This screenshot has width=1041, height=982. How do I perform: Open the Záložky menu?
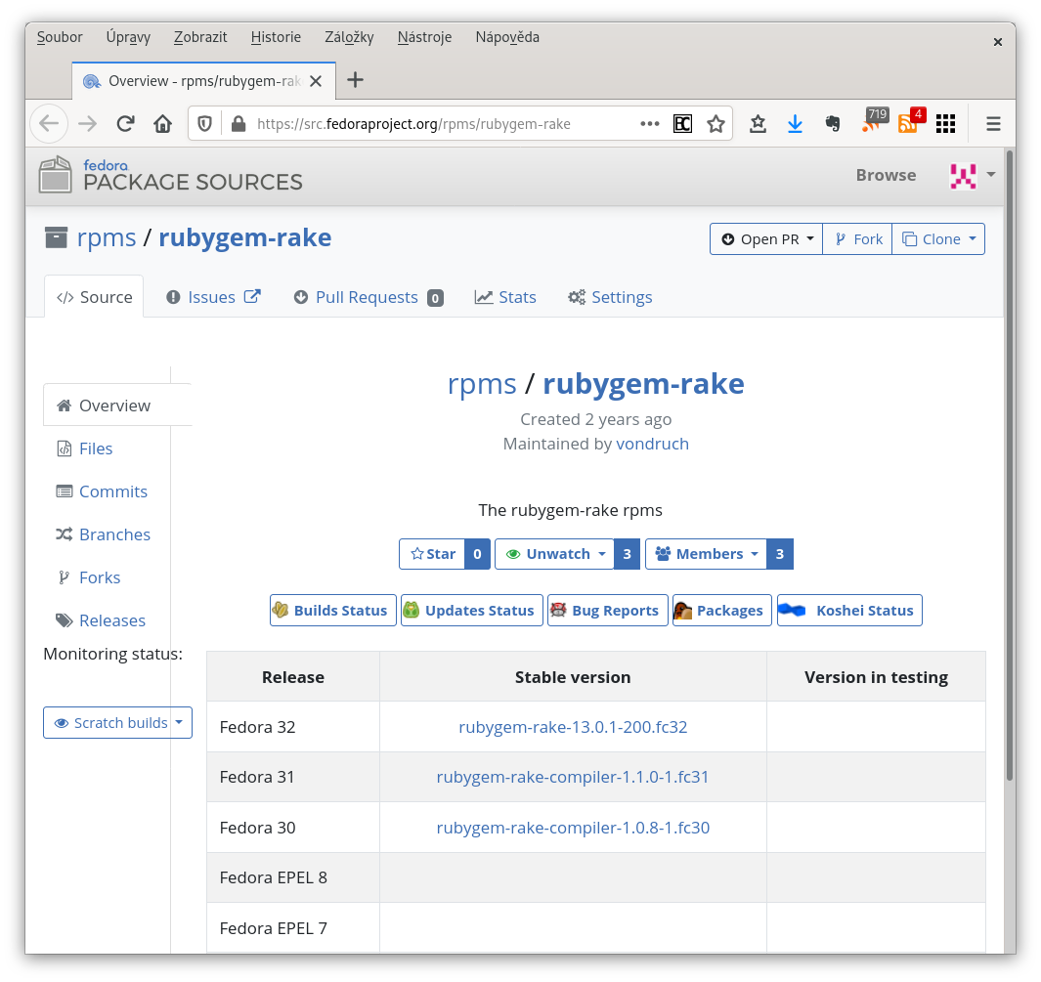click(x=349, y=37)
